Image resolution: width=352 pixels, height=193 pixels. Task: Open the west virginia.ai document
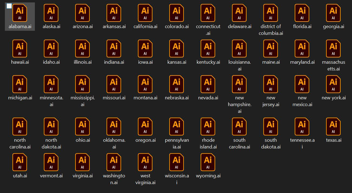[x=145, y=162]
